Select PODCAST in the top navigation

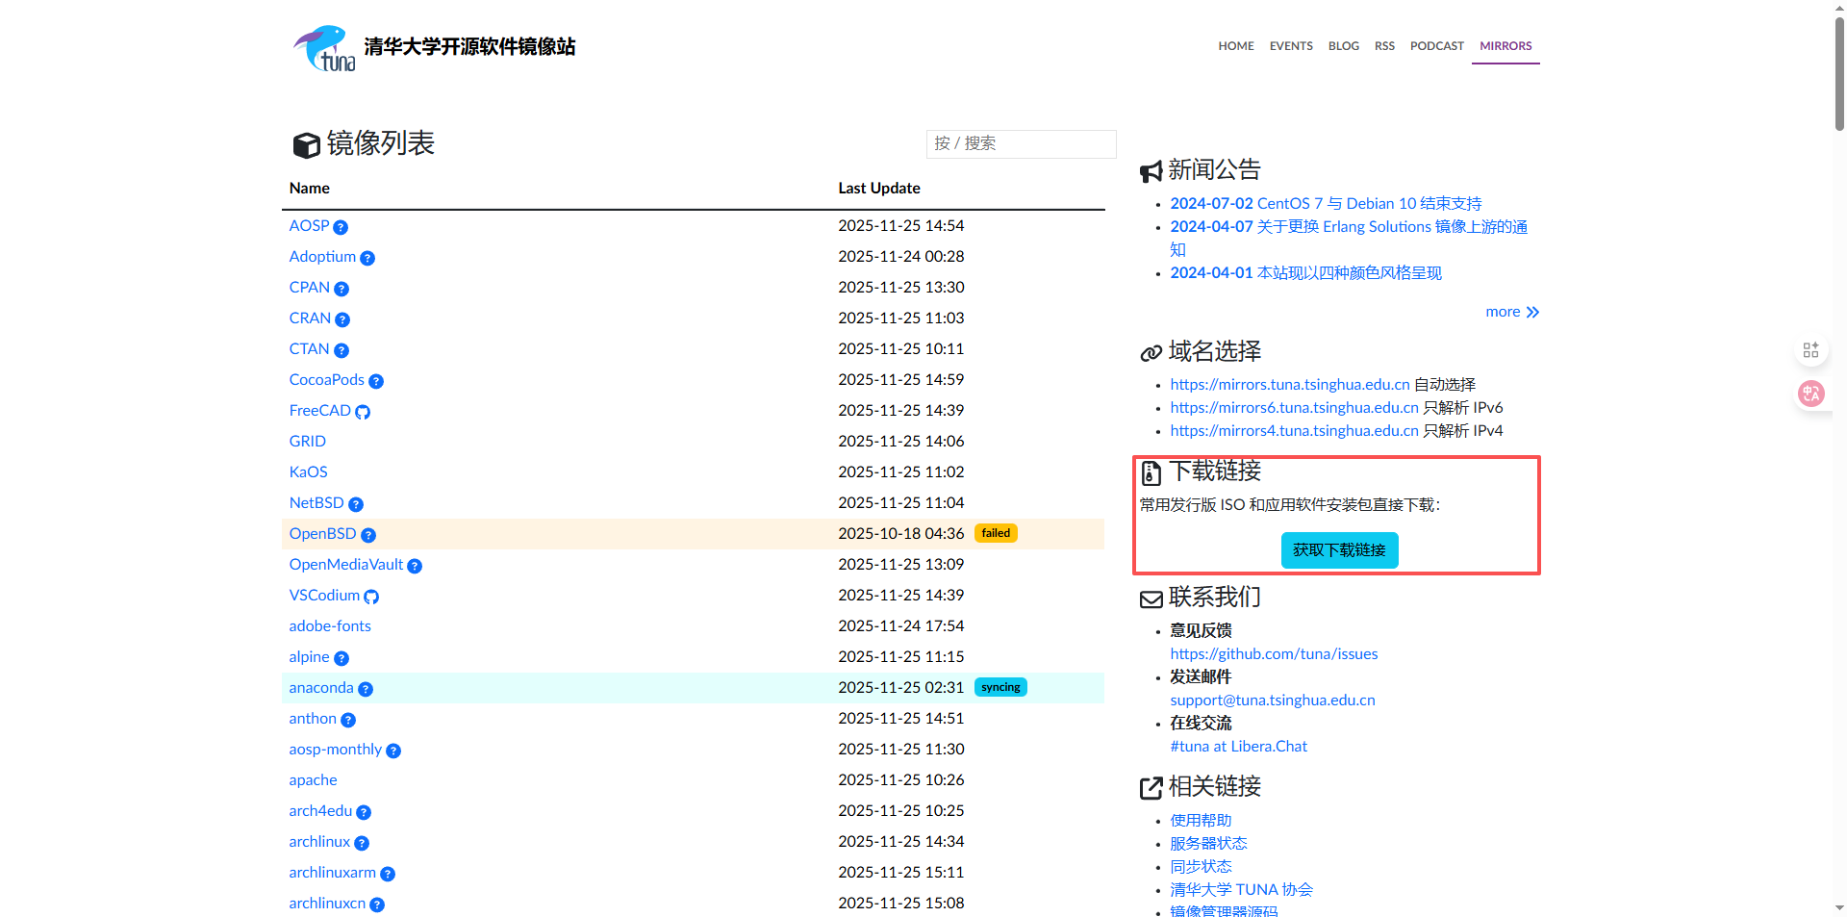1436,45
